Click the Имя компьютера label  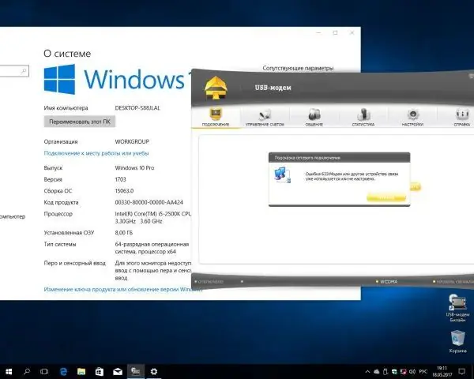(x=66, y=108)
